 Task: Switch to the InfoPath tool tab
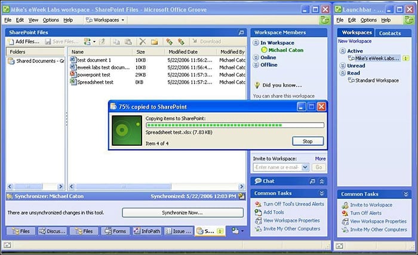(x=147, y=231)
